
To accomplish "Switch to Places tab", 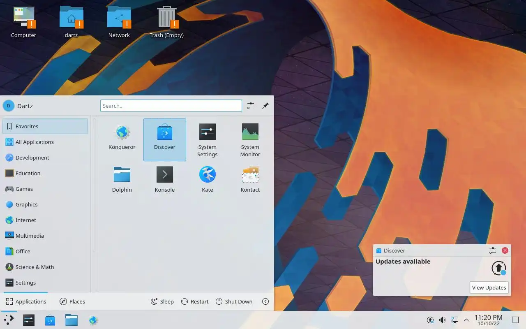I will 72,301.
